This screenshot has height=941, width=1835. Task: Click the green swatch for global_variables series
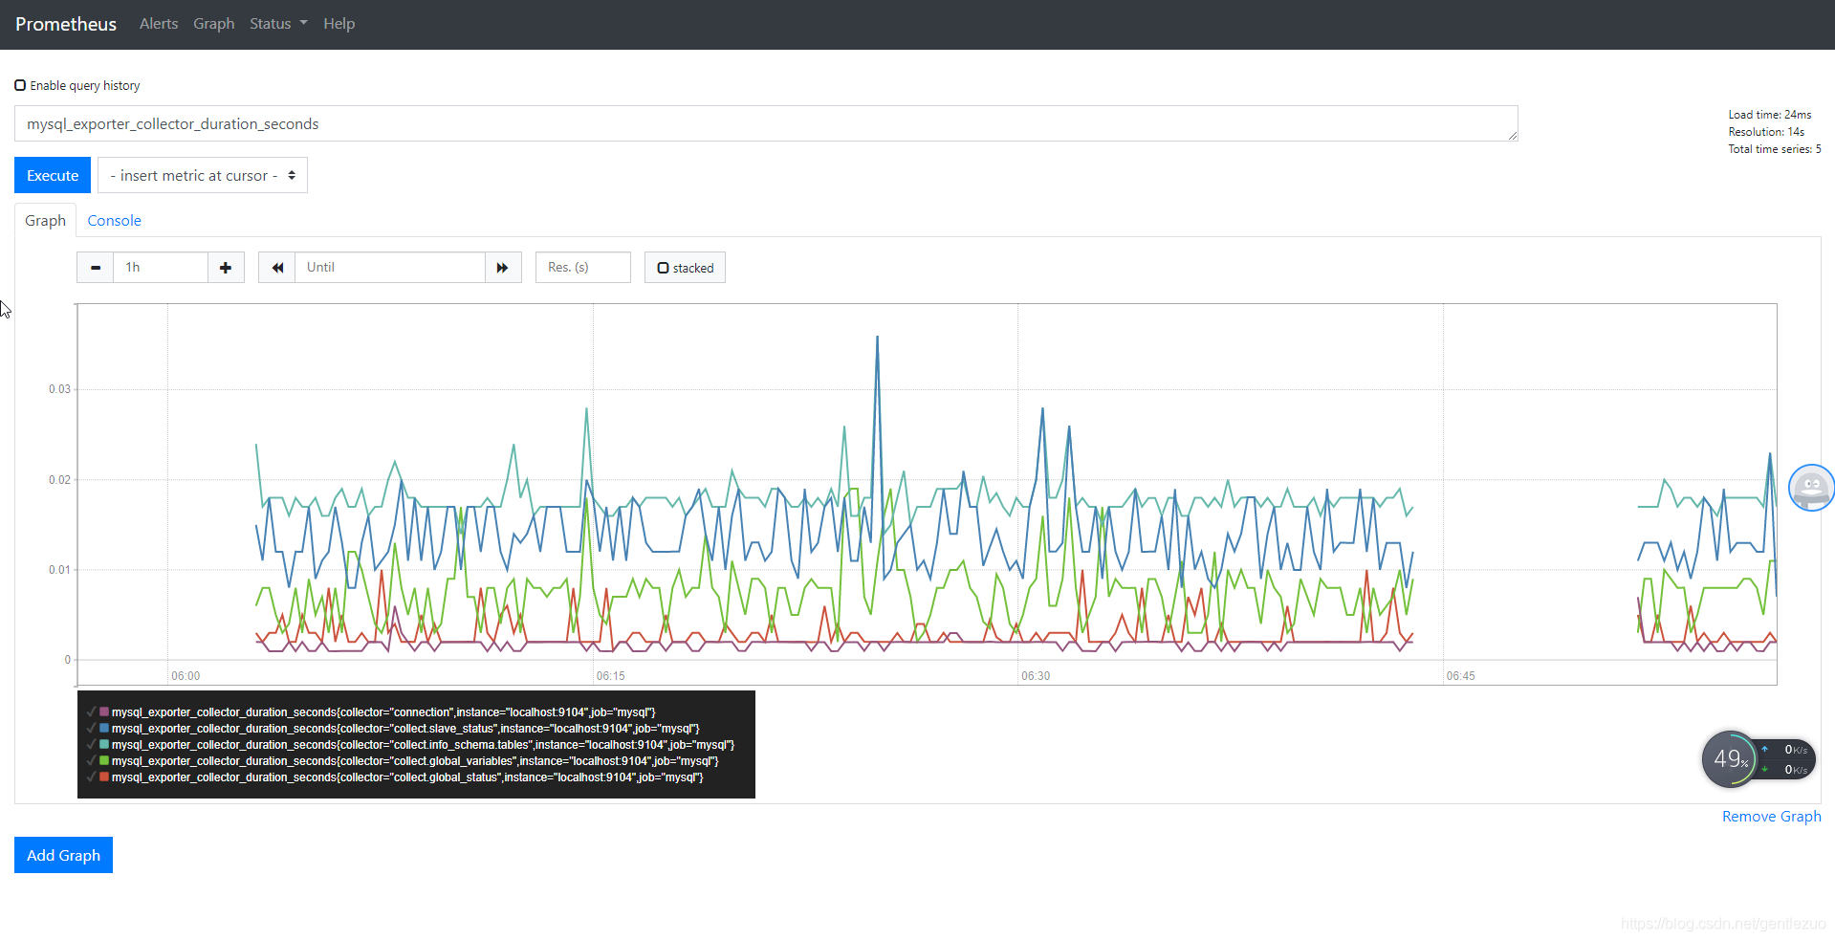[104, 760]
